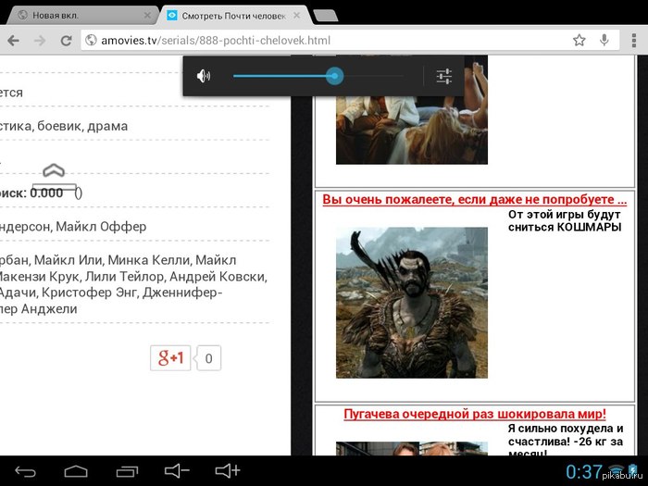The image size is (648, 486).
Task: Open a new tab with the empty tab button
Action: point(326,16)
